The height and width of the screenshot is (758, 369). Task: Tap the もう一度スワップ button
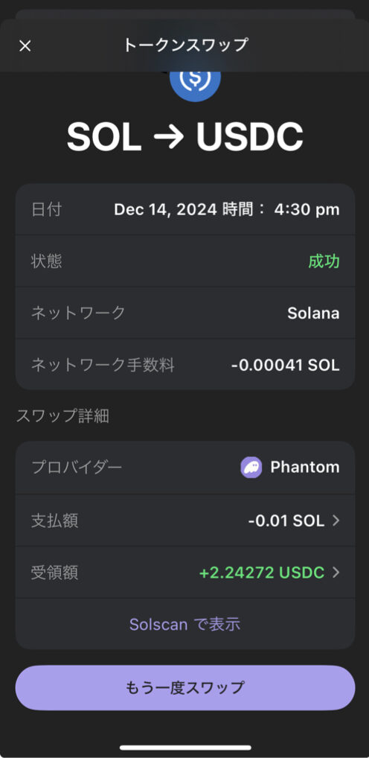185,687
